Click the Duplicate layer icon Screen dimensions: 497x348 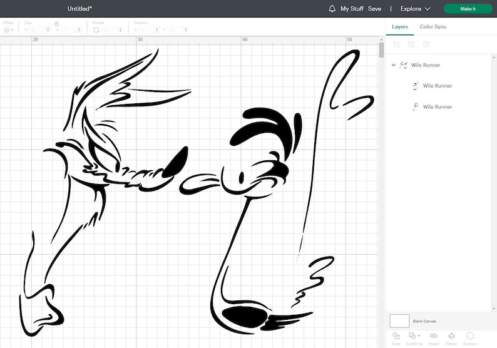coord(411,44)
